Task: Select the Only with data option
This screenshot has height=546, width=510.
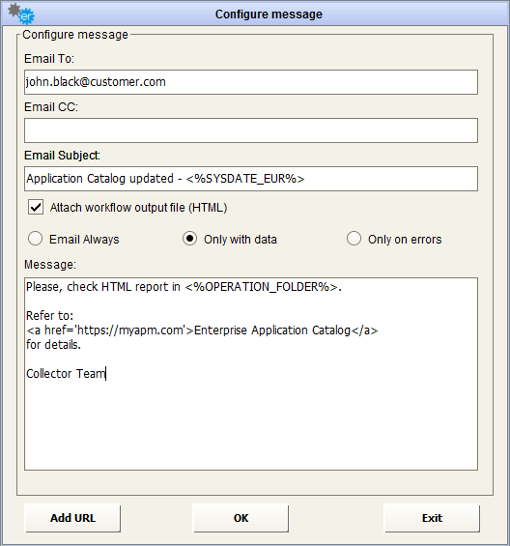Action: click(x=189, y=239)
